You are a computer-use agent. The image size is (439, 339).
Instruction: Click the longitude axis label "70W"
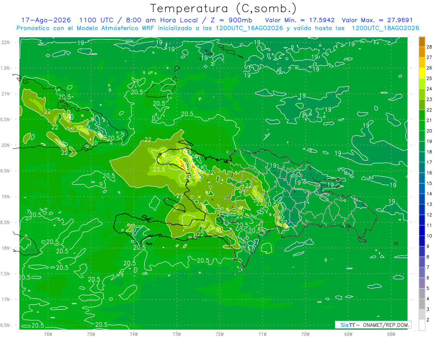click(305, 334)
